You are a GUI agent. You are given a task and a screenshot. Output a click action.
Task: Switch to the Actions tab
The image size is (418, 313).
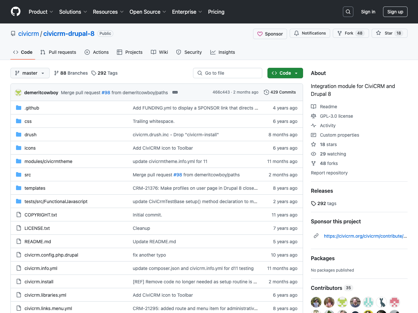coord(97,52)
